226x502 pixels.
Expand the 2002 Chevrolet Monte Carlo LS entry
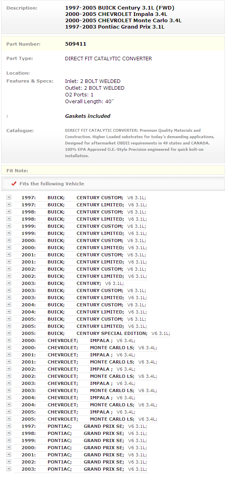click(x=9, y=376)
